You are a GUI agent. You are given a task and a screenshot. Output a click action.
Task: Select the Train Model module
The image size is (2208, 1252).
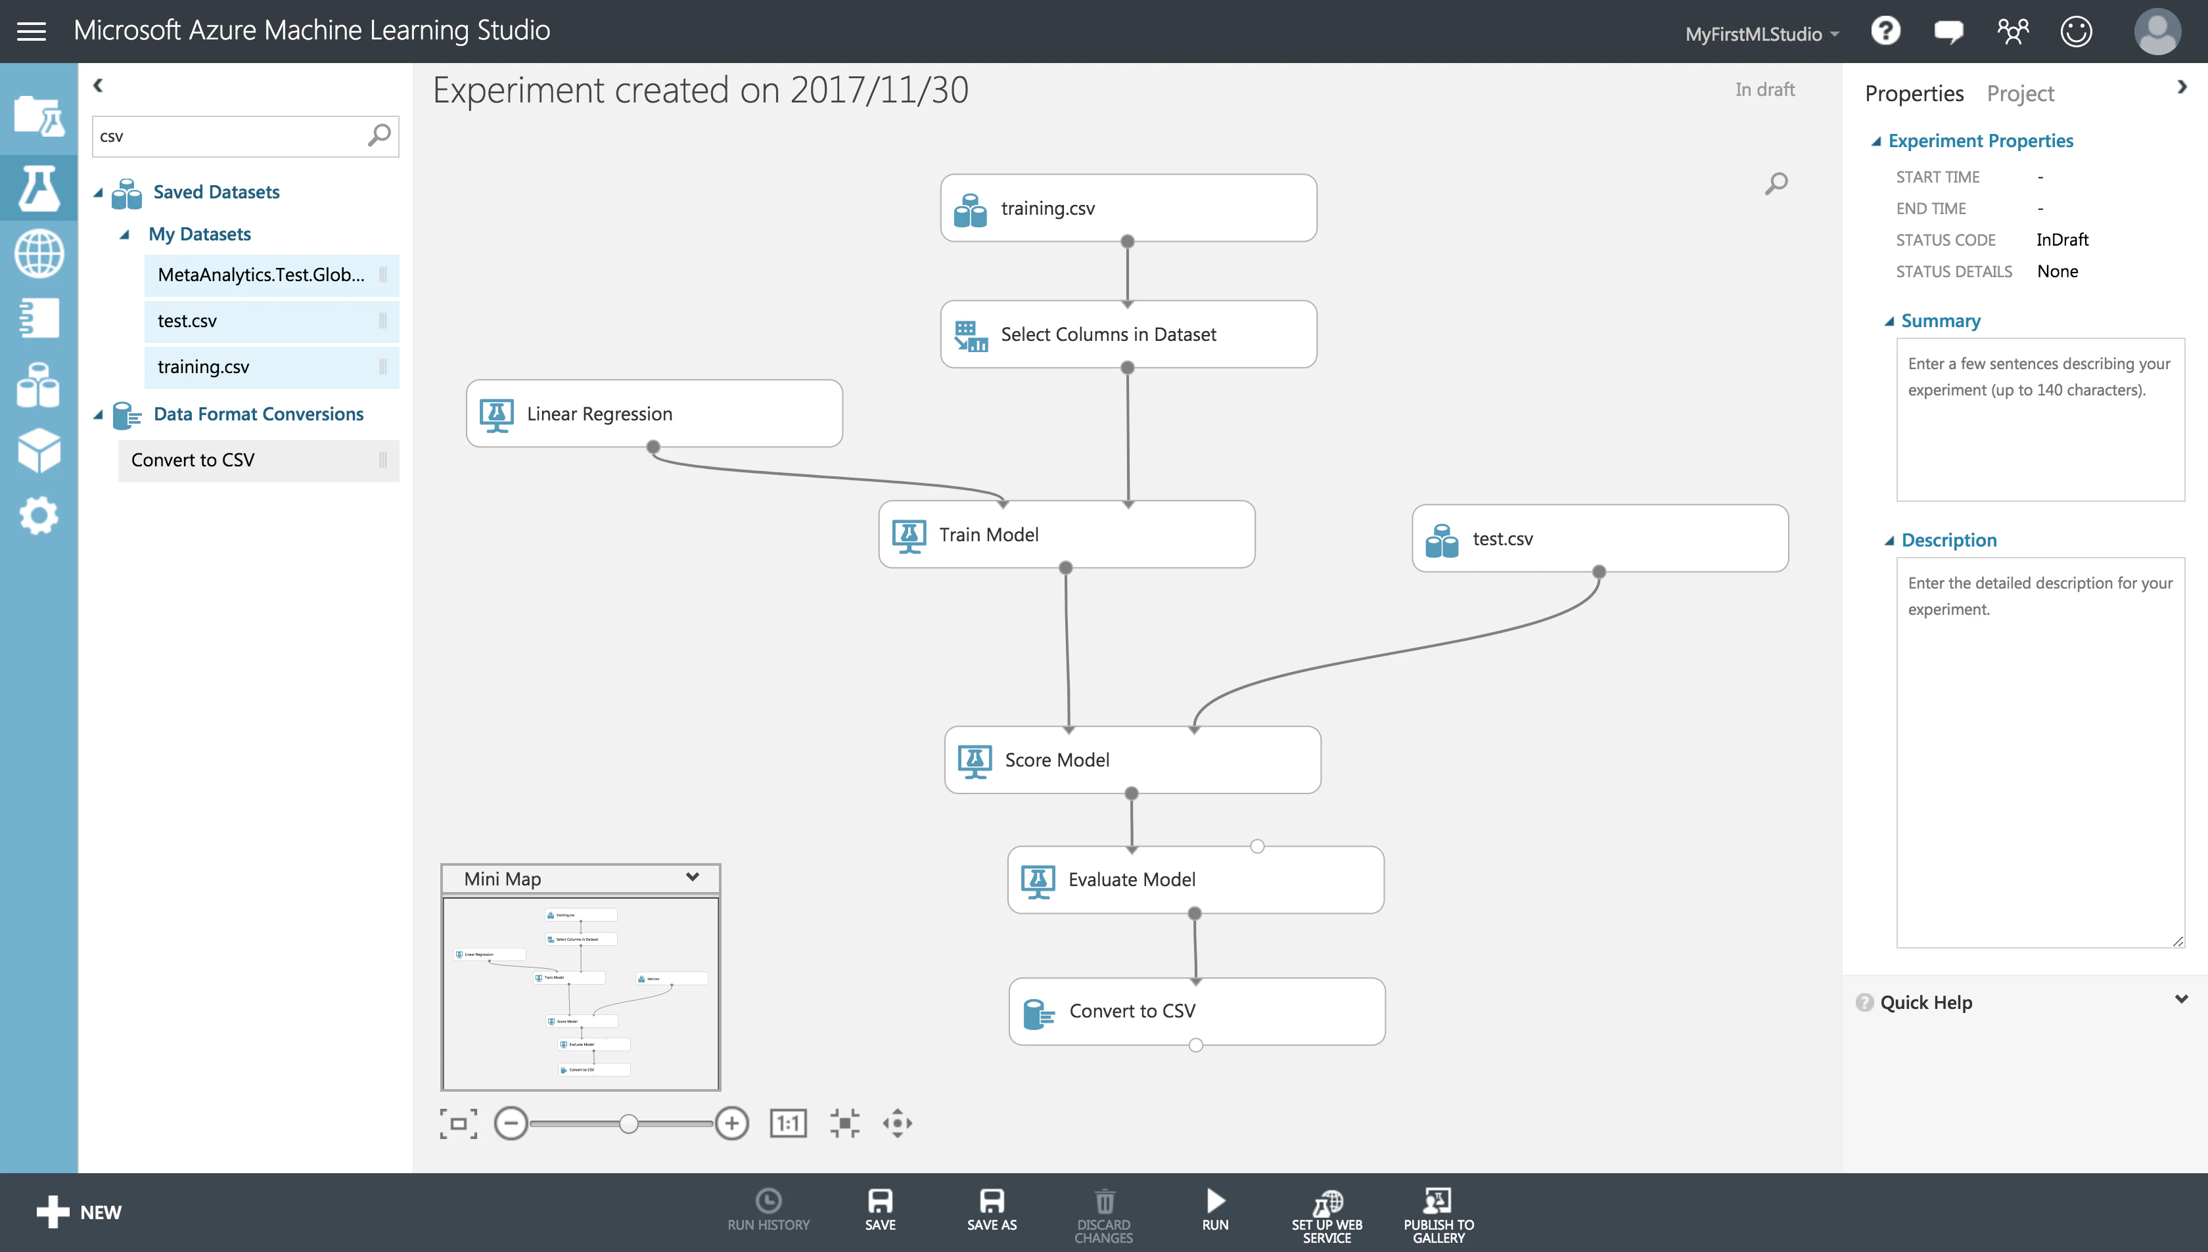pyautogui.click(x=1066, y=534)
